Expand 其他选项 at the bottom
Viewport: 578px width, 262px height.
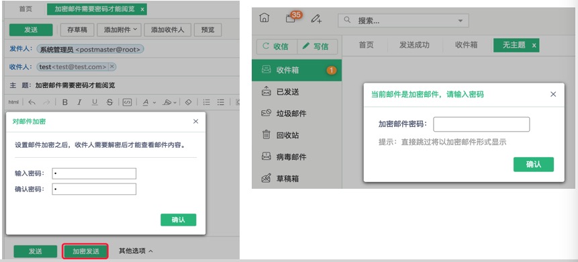click(x=136, y=251)
